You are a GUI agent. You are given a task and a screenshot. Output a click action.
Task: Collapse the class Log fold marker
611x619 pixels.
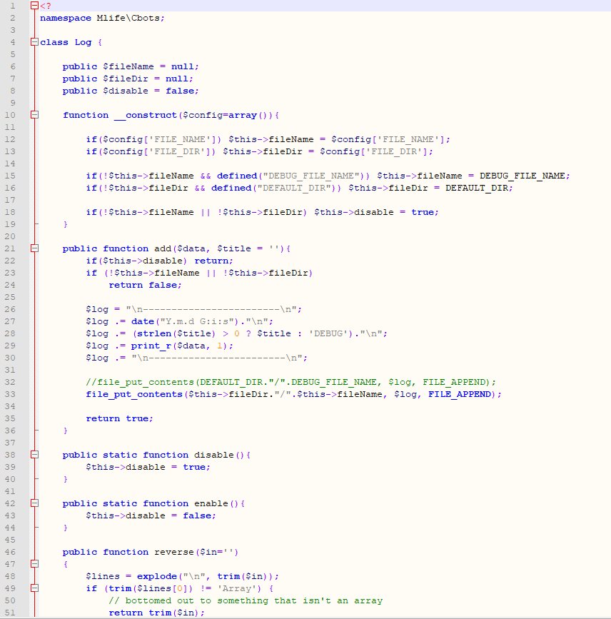(35, 42)
